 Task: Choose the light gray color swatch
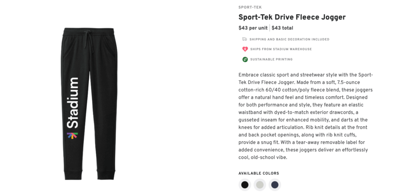(x=260, y=185)
